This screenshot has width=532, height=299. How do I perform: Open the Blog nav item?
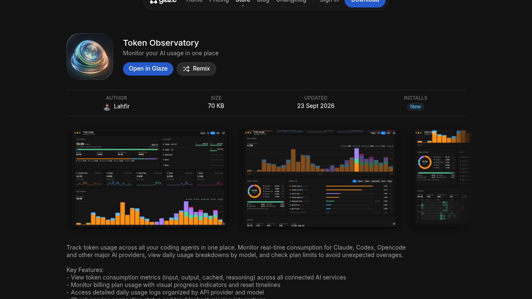click(x=263, y=1)
